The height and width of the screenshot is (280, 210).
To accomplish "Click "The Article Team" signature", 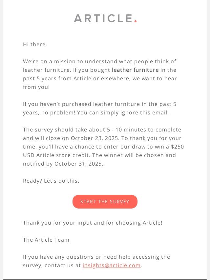I will (46, 240).
